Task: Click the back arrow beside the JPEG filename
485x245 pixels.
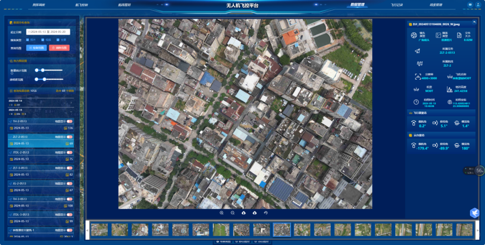Action: (474, 22)
